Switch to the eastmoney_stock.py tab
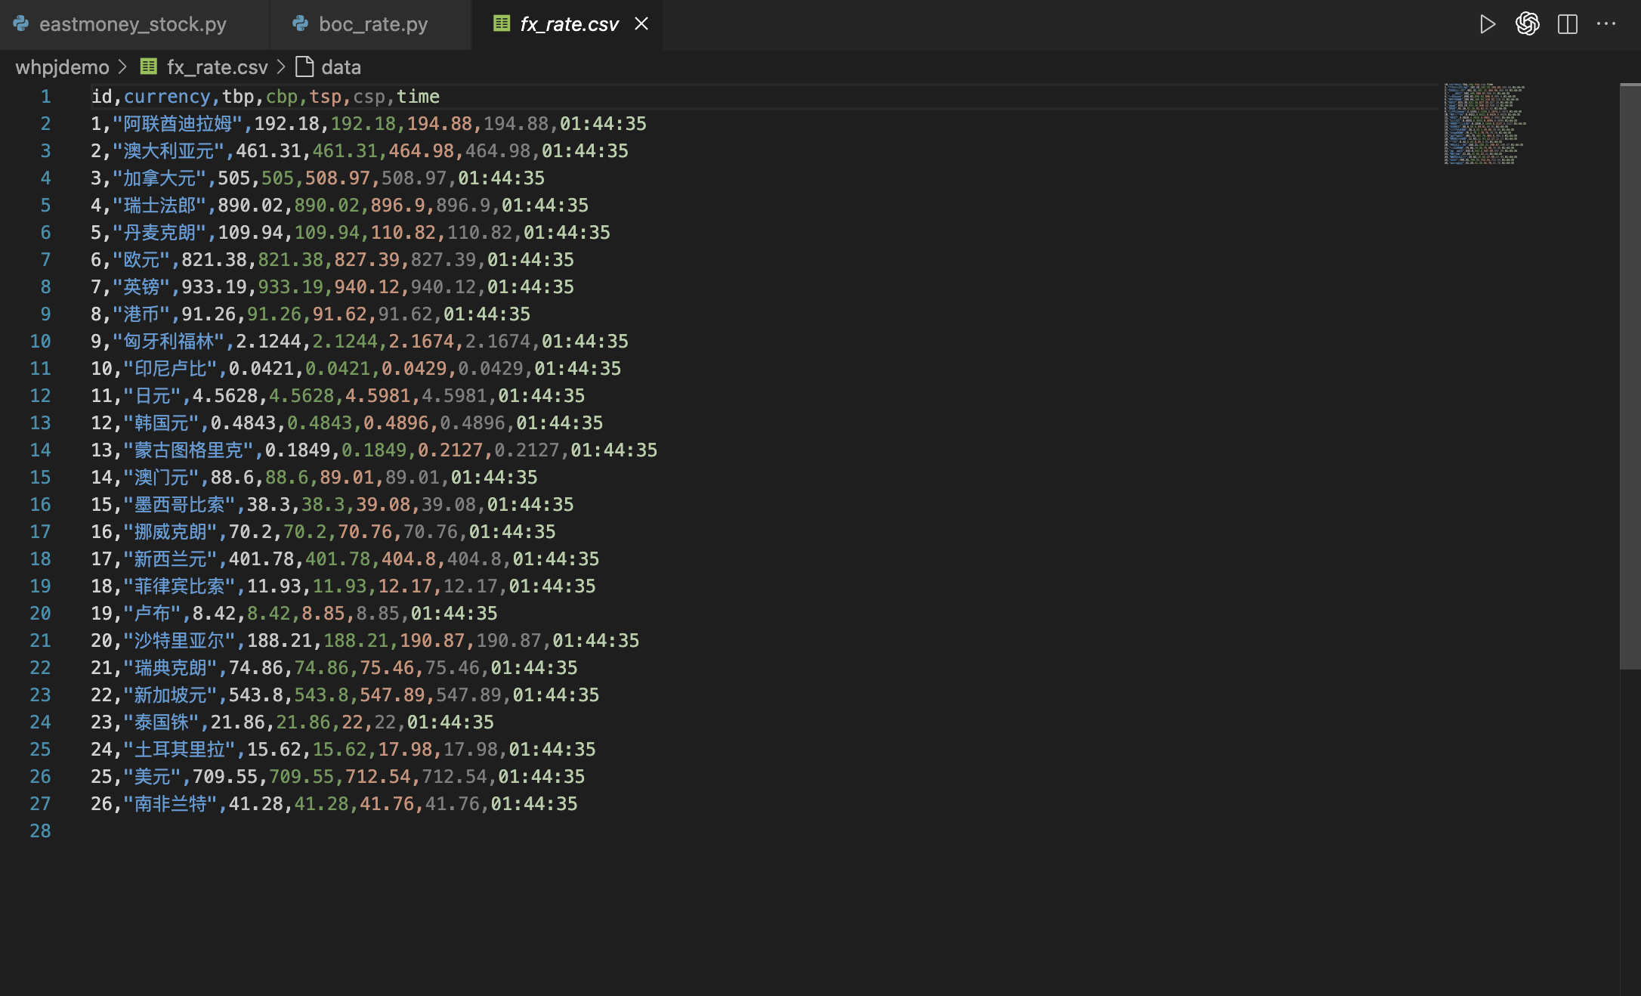 pos(132,24)
